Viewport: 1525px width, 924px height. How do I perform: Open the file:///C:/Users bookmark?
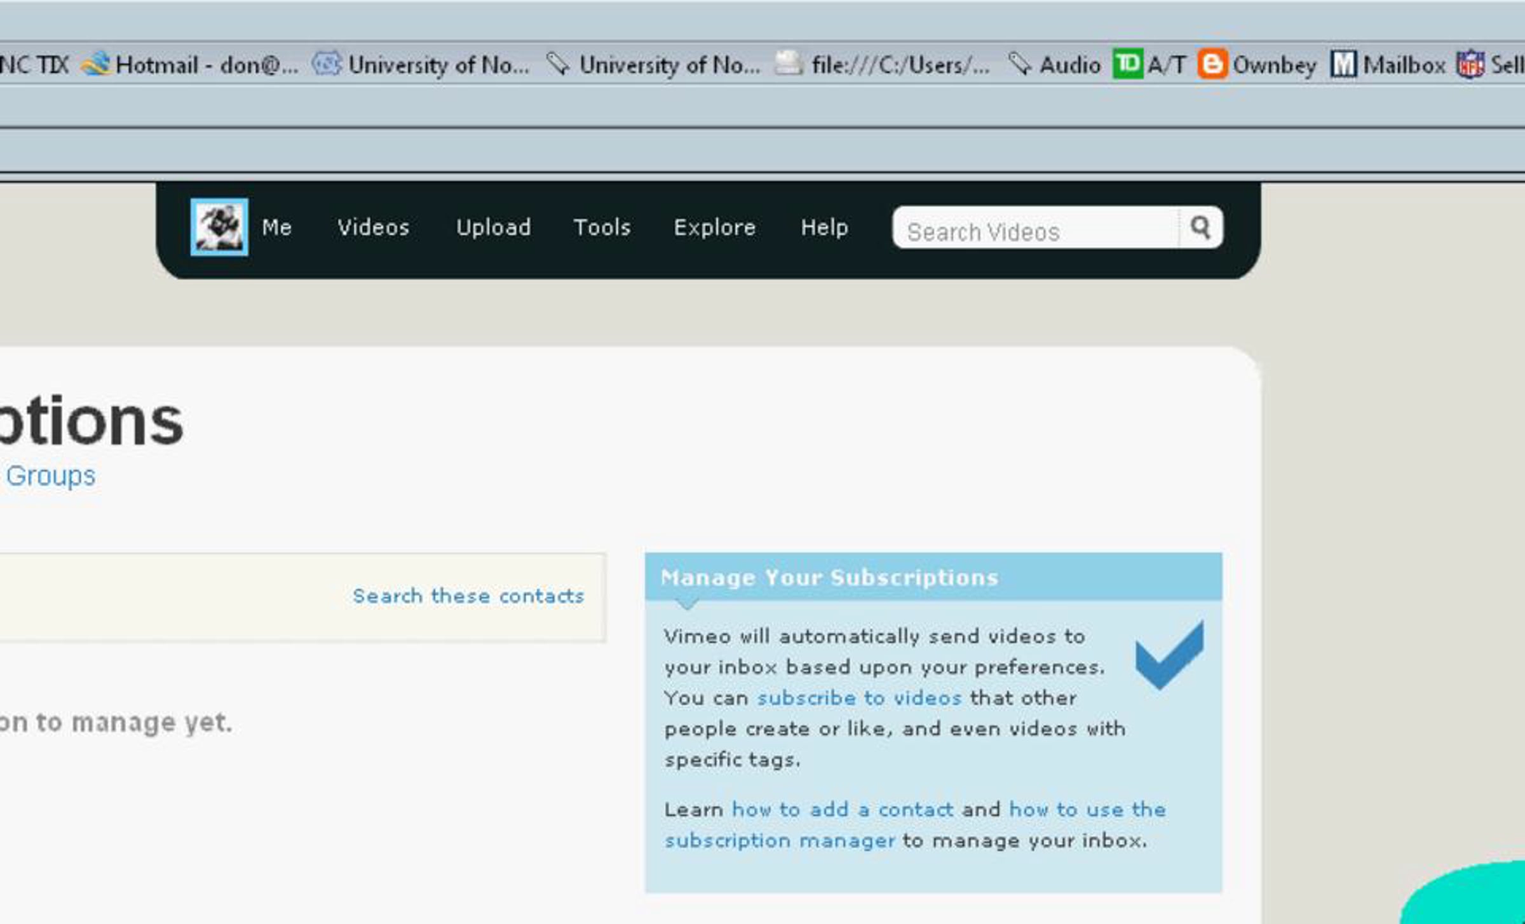point(883,64)
